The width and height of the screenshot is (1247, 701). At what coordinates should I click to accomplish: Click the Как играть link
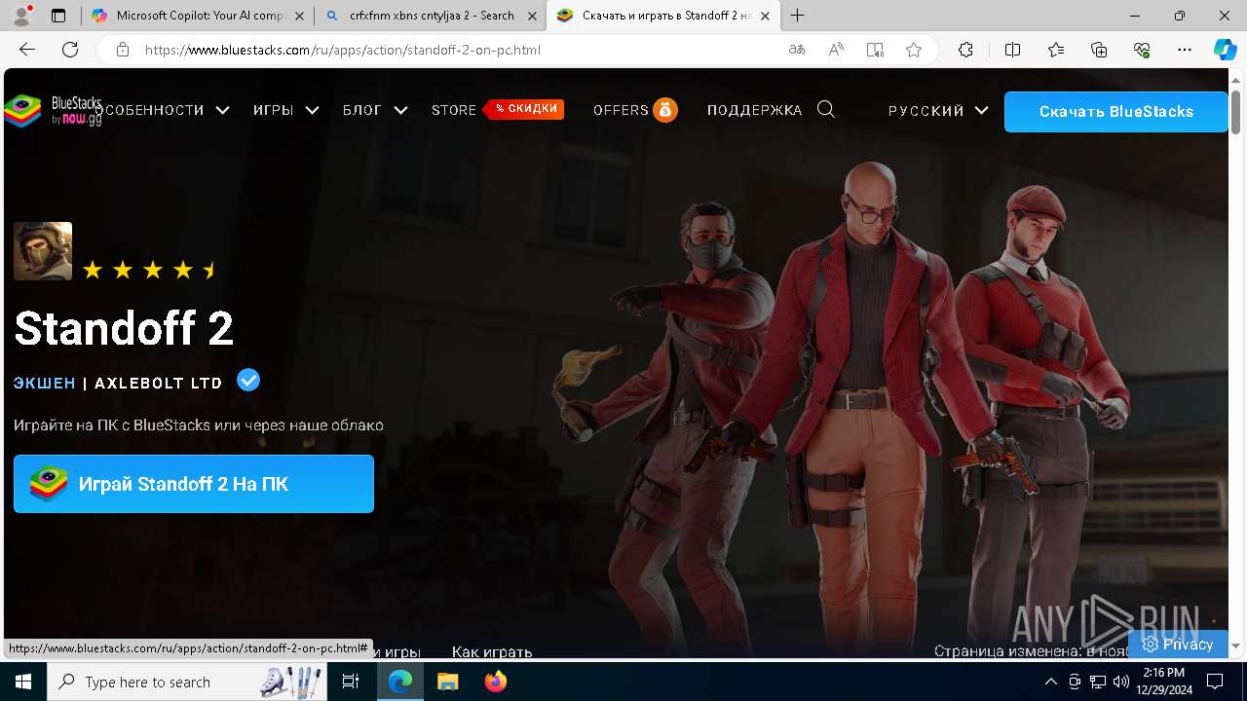[x=492, y=651]
